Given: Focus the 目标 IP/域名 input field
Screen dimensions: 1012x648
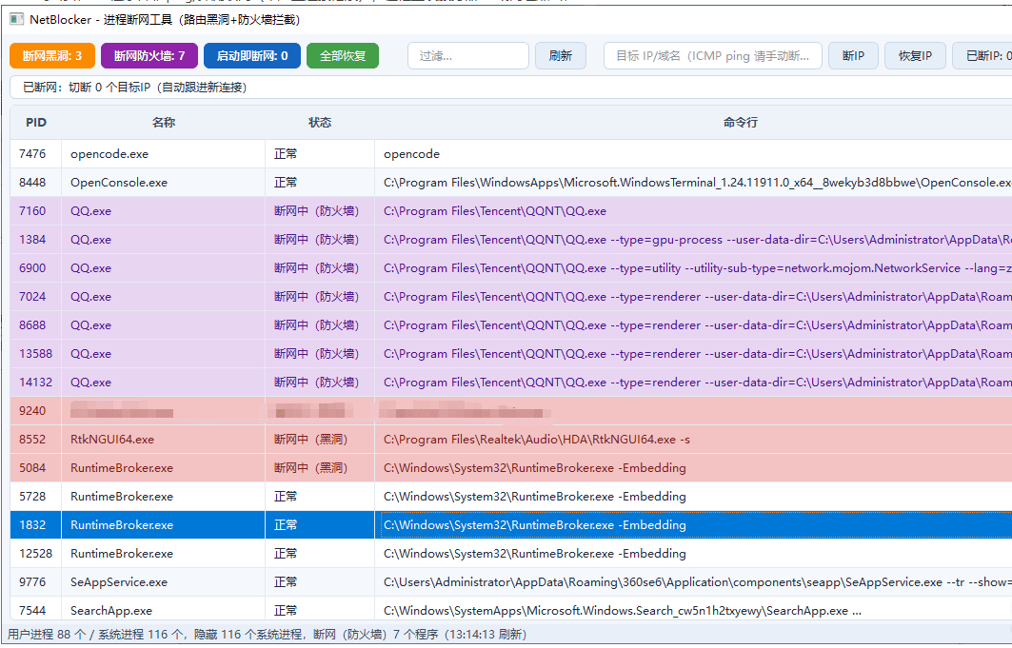Looking at the screenshot, I should pyautogui.click(x=712, y=56).
